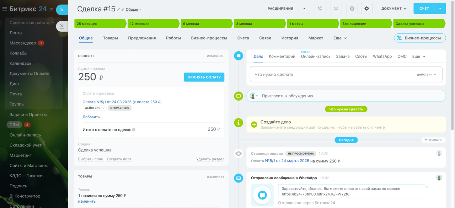Open the hamburger menu next to Битрикс 24
The image size is (455, 208).
tap(5, 9)
